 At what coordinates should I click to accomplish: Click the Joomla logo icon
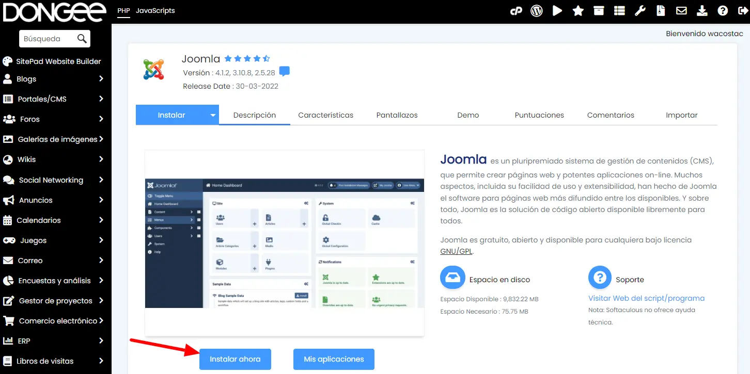(153, 70)
